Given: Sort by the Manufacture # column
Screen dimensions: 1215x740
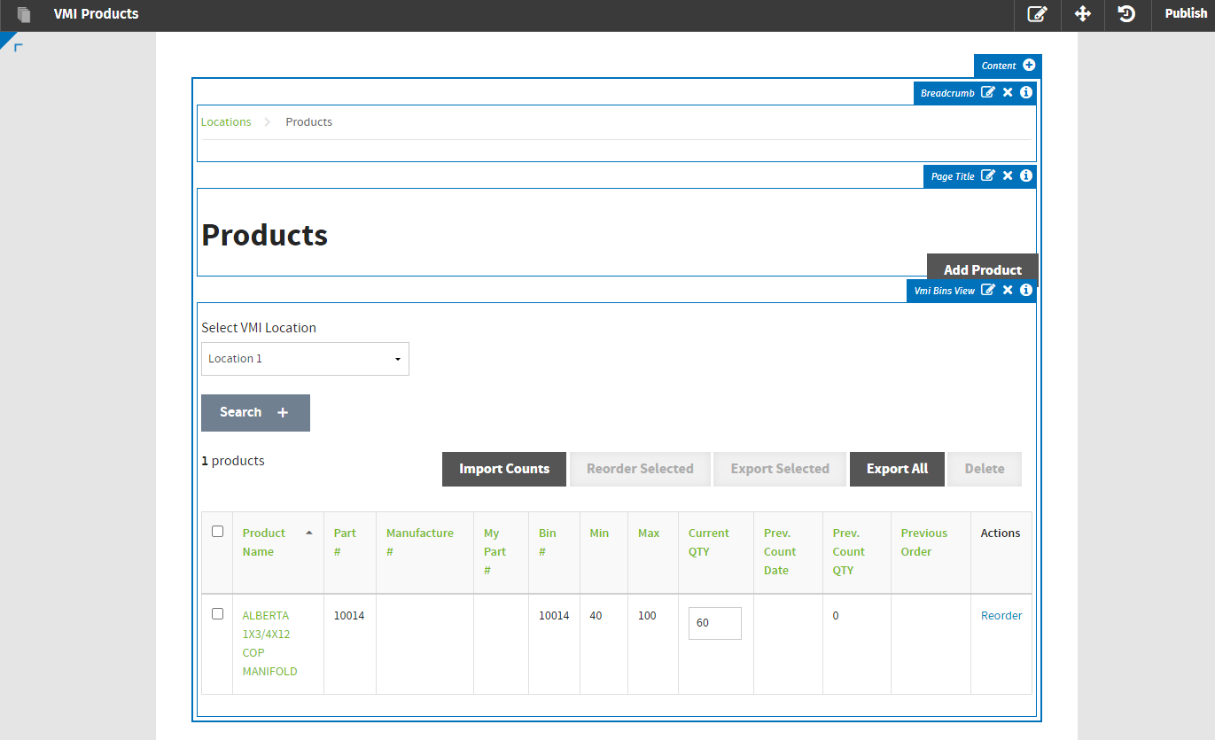Looking at the screenshot, I should pyautogui.click(x=420, y=542).
